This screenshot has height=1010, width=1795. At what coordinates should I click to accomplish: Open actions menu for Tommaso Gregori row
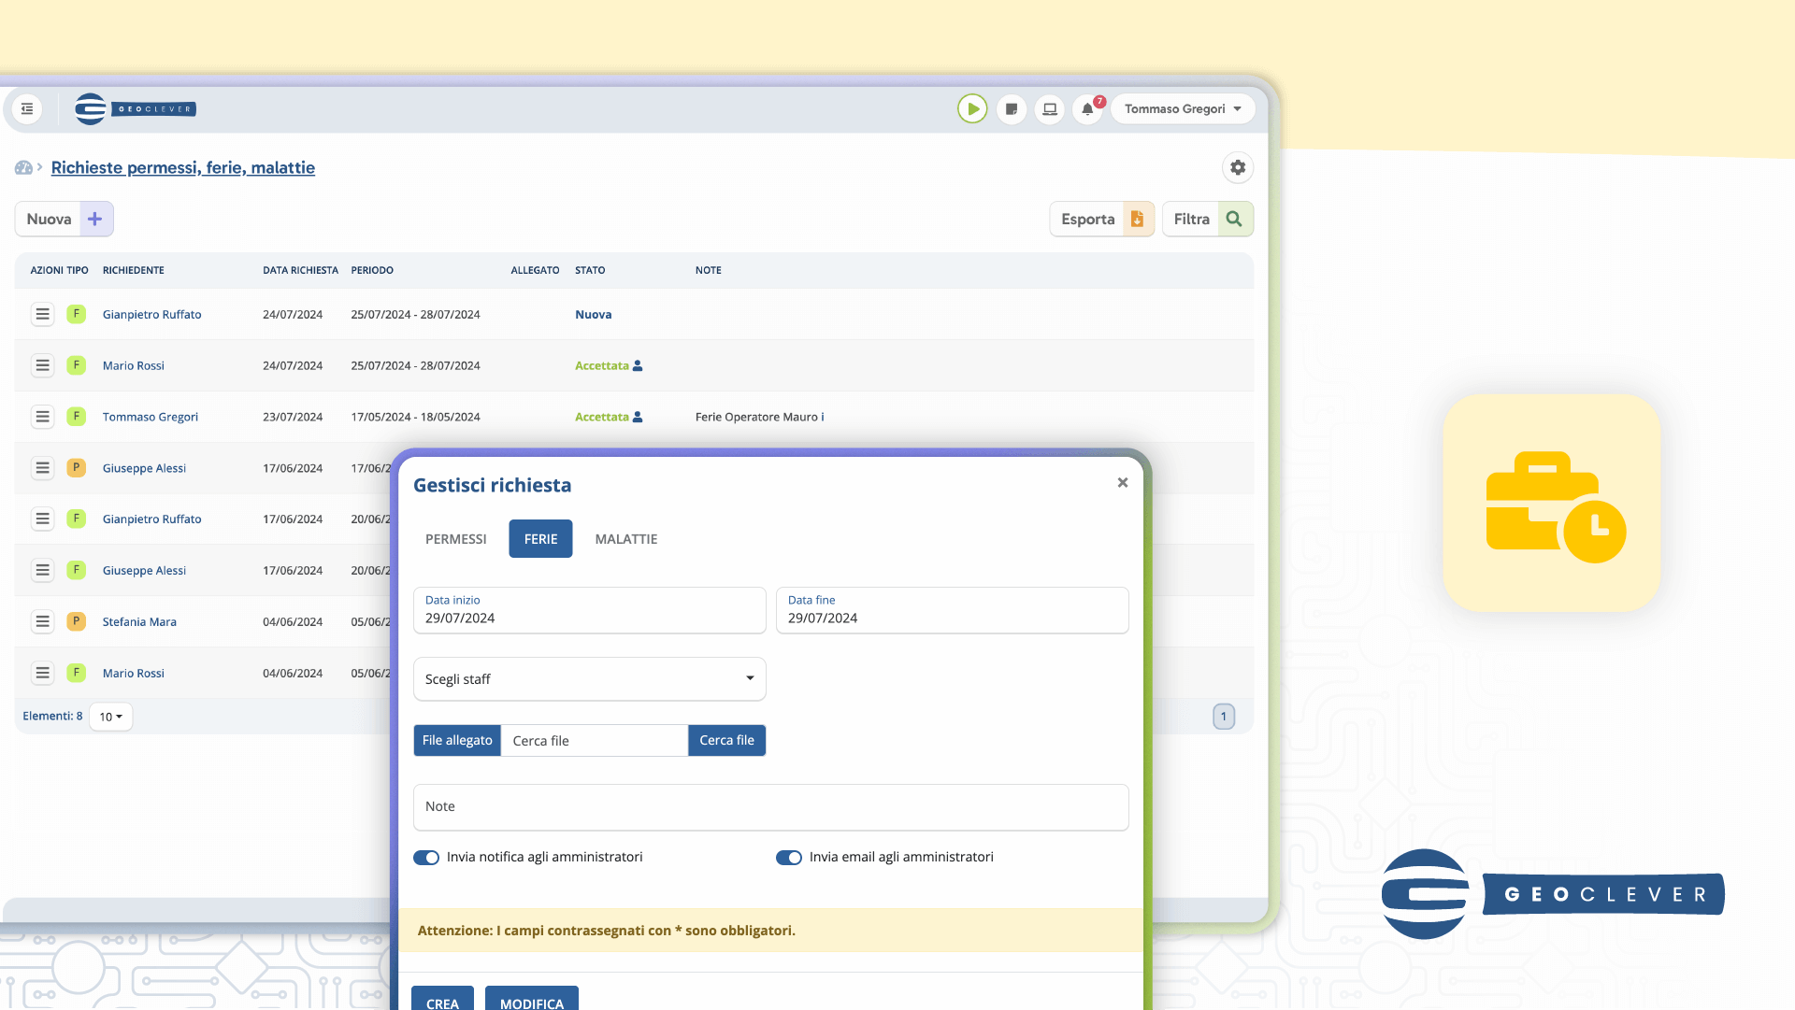[42, 417]
